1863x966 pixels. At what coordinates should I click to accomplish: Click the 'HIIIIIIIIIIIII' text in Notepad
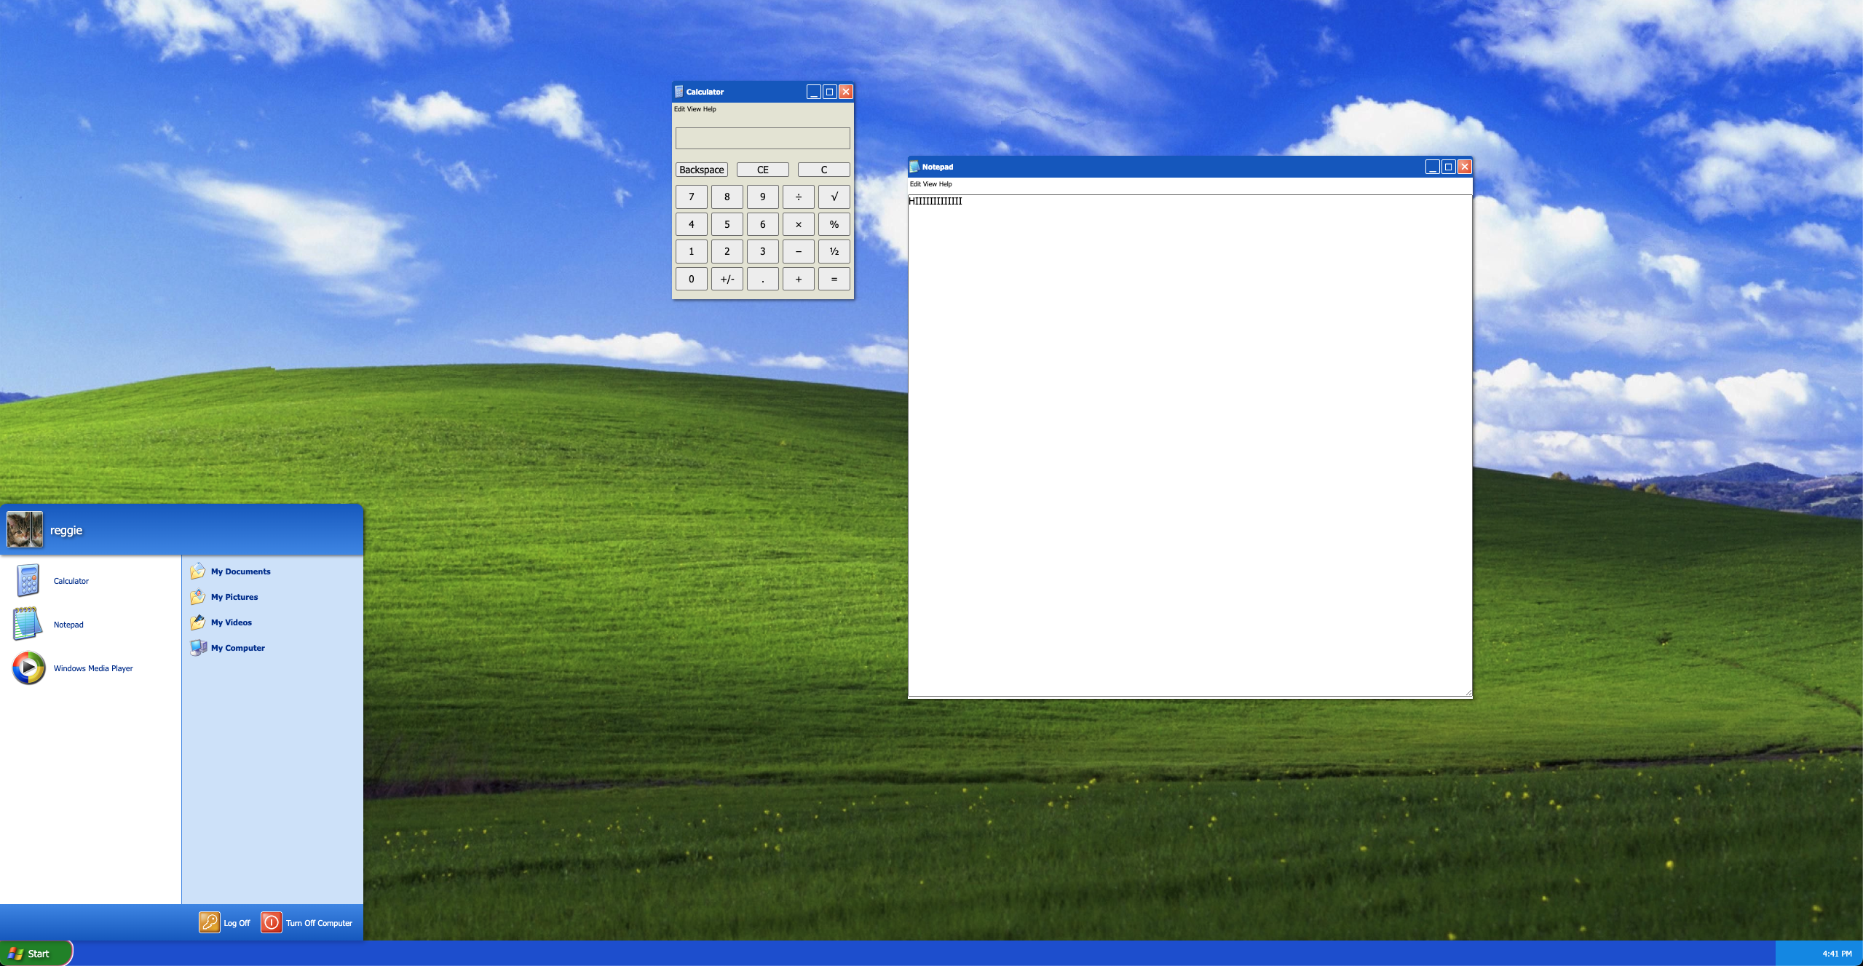click(x=936, y=201)
